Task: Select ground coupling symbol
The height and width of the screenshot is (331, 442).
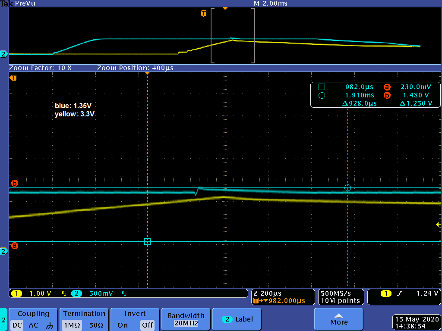Action: pos(49,325)
